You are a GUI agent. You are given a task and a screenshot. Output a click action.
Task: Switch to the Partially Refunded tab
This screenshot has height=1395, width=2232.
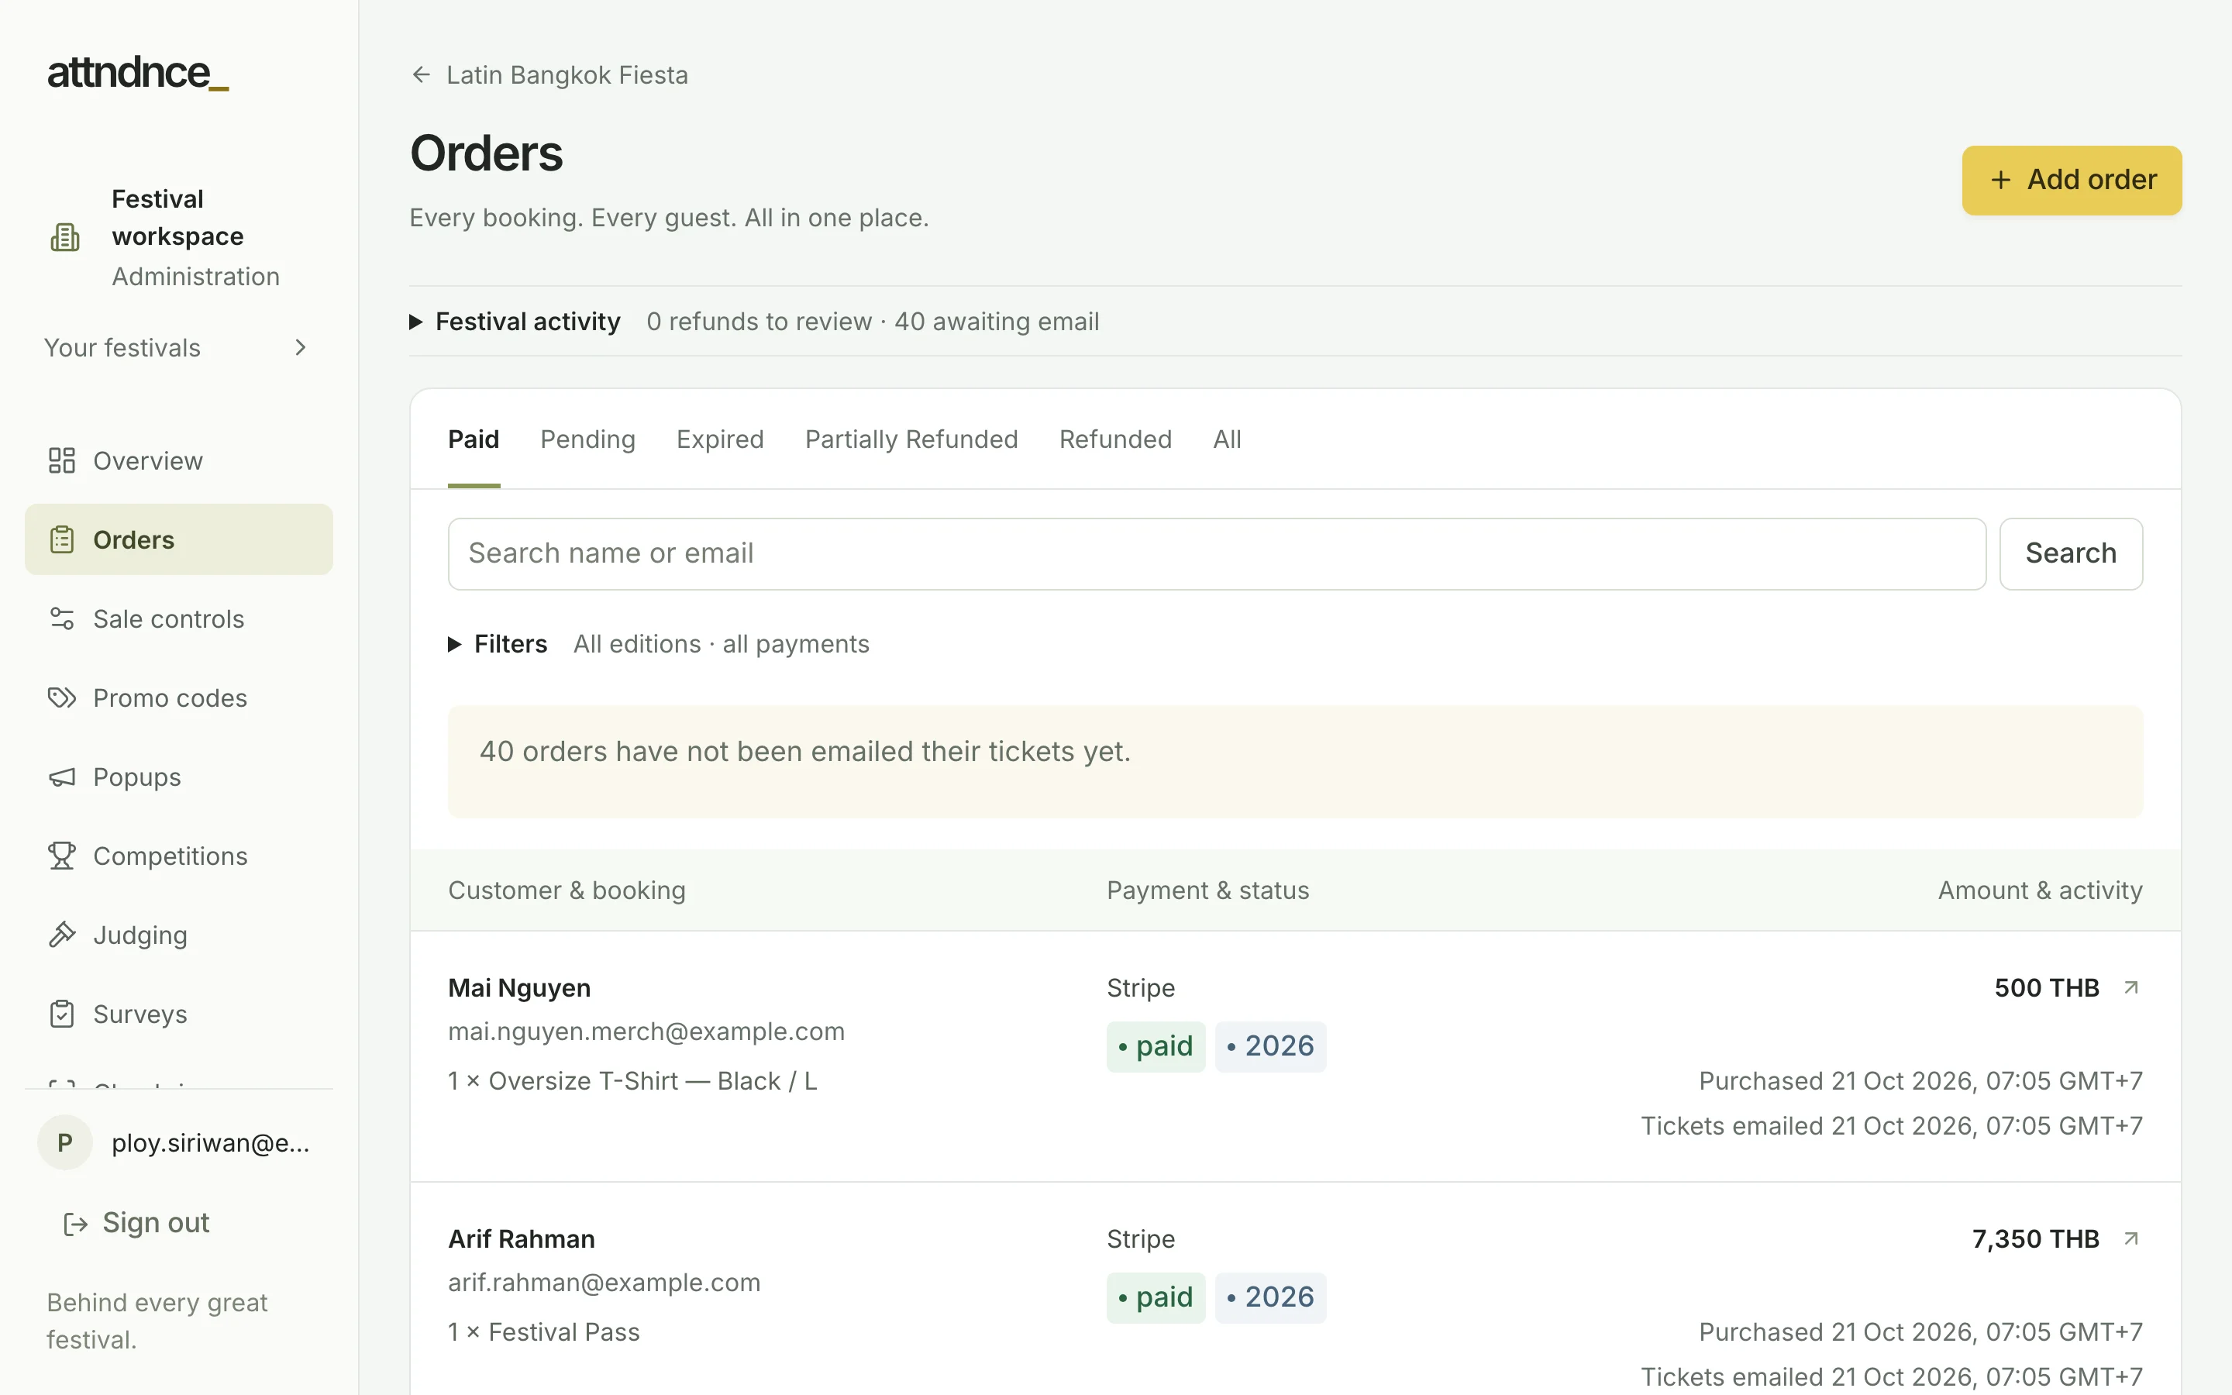911,440
